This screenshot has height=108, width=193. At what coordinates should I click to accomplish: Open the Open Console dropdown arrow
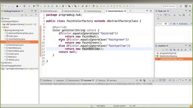tap(183, 80)
